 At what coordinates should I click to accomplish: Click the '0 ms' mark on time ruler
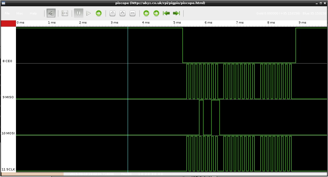[20, 22]
